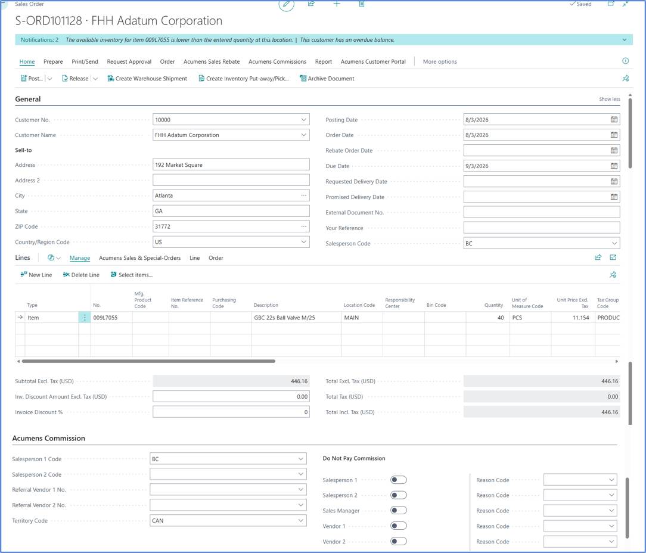The image size is (646, 553).
Task: Click pin icon on Lines action bar
Action: [x=613, y=275]
